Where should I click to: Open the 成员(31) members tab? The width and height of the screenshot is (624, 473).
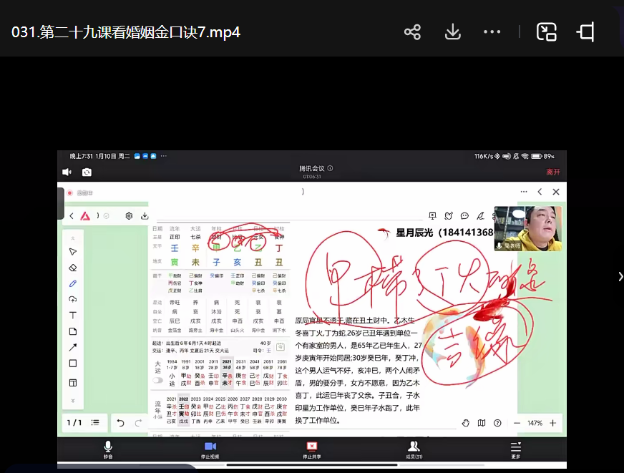414,449
